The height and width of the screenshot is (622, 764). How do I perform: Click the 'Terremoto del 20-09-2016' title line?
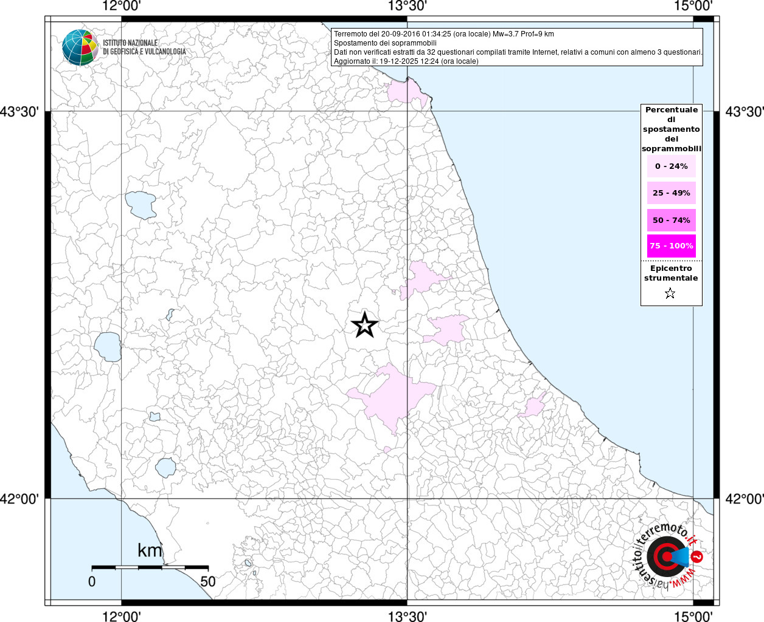(x=444, y=34)
